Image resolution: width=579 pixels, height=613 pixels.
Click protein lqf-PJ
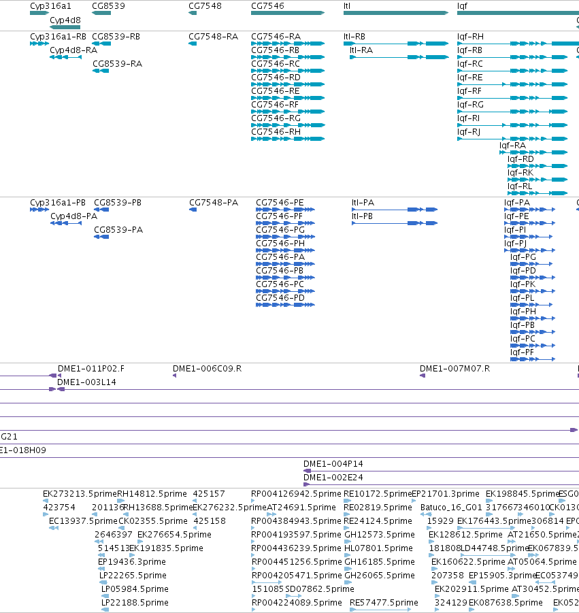click(530, 250)
